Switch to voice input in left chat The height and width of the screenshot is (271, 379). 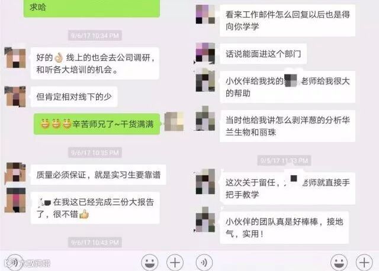pyautogui.click(x=14, y=262)
